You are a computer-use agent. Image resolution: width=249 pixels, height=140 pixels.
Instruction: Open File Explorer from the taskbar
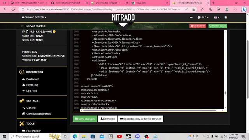point(84,136)
